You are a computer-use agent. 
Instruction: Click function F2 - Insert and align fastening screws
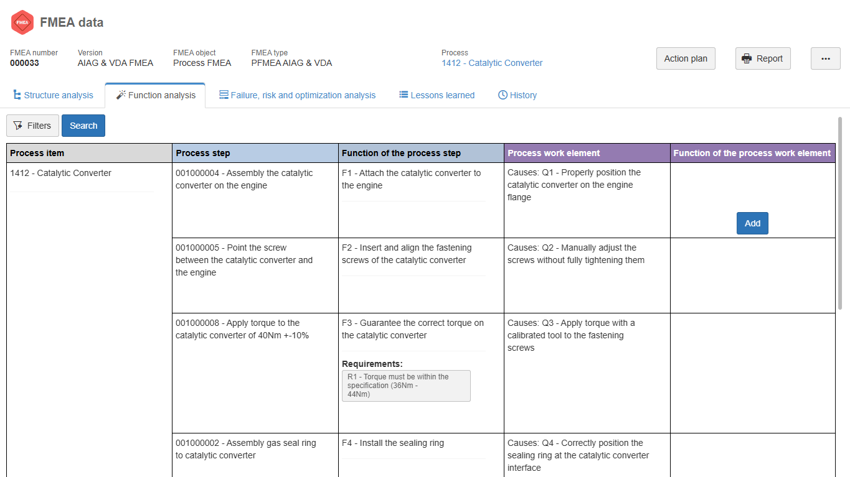tap(407, 254)
